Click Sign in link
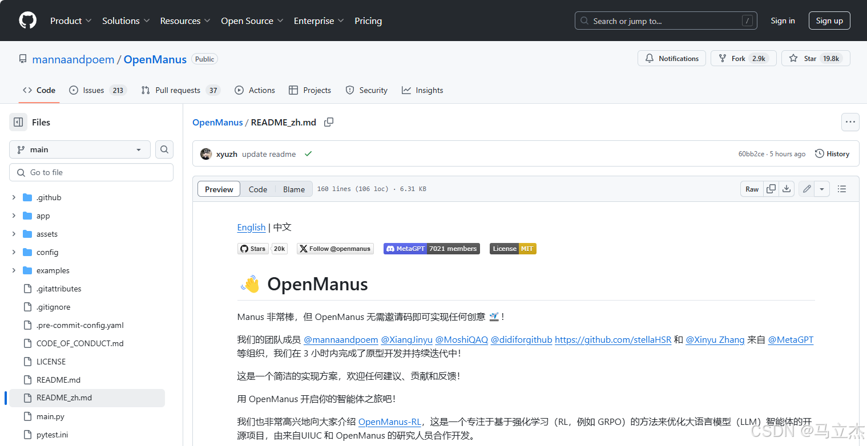867x446 pixels. [783, 21]
